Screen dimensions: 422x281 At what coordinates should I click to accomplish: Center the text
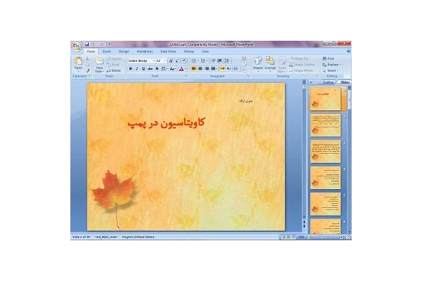click(200, 69)
